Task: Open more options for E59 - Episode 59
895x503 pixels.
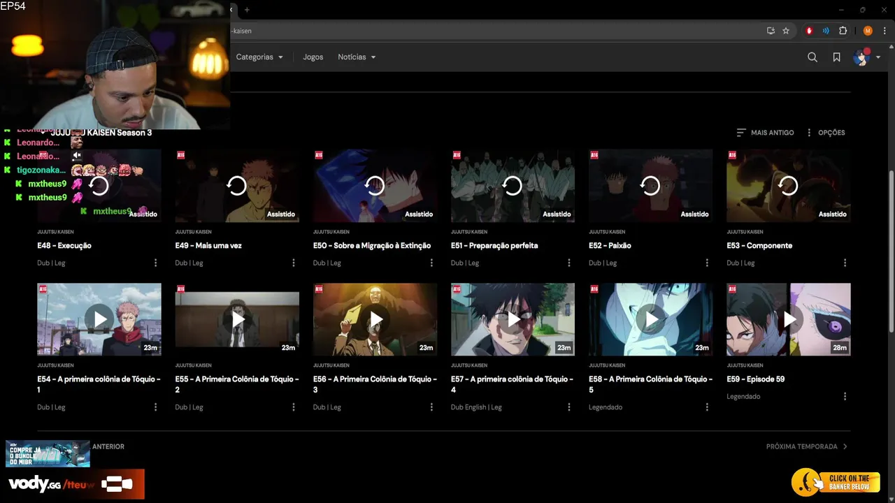Action: tap(845, 396)
